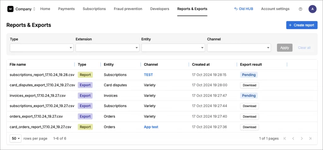Click timestamp 17 Oct 2024 19:28:15
Image resolution: width=323 pixels, height=150 pixels.
click(x=209, y=75)
